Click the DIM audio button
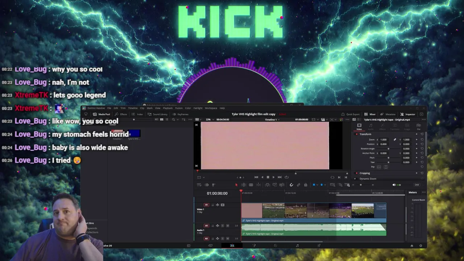 [417, 185]
